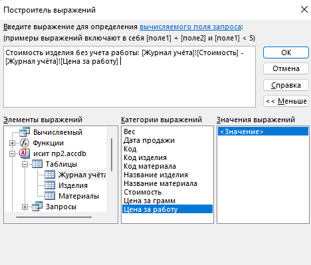Cancel with the Отмена button
Image resolution: width=311 pixels, height=265 pixels.
(x=286, y=68)
